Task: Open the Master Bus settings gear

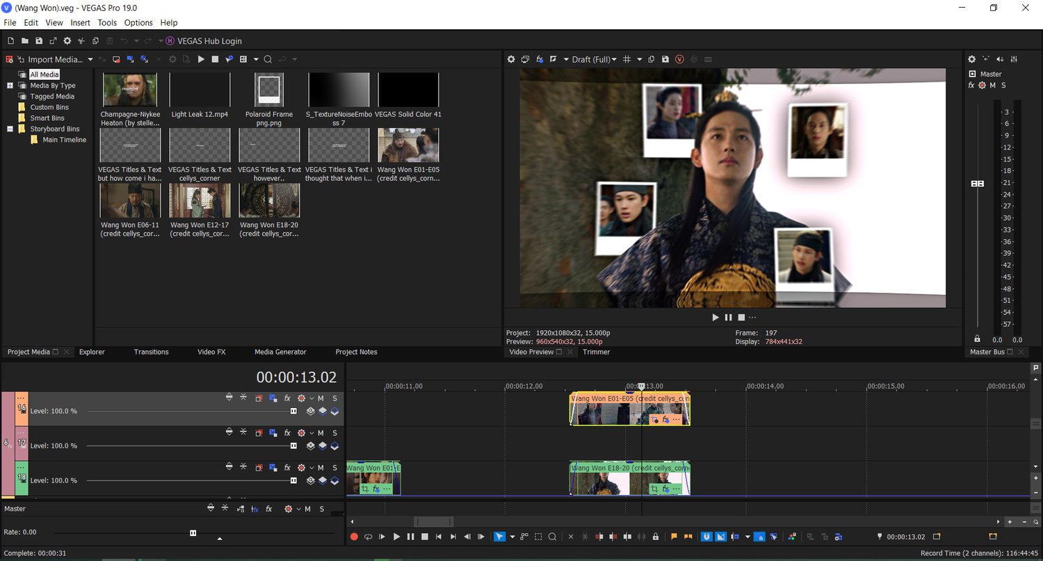Action: tap(972, 60)
